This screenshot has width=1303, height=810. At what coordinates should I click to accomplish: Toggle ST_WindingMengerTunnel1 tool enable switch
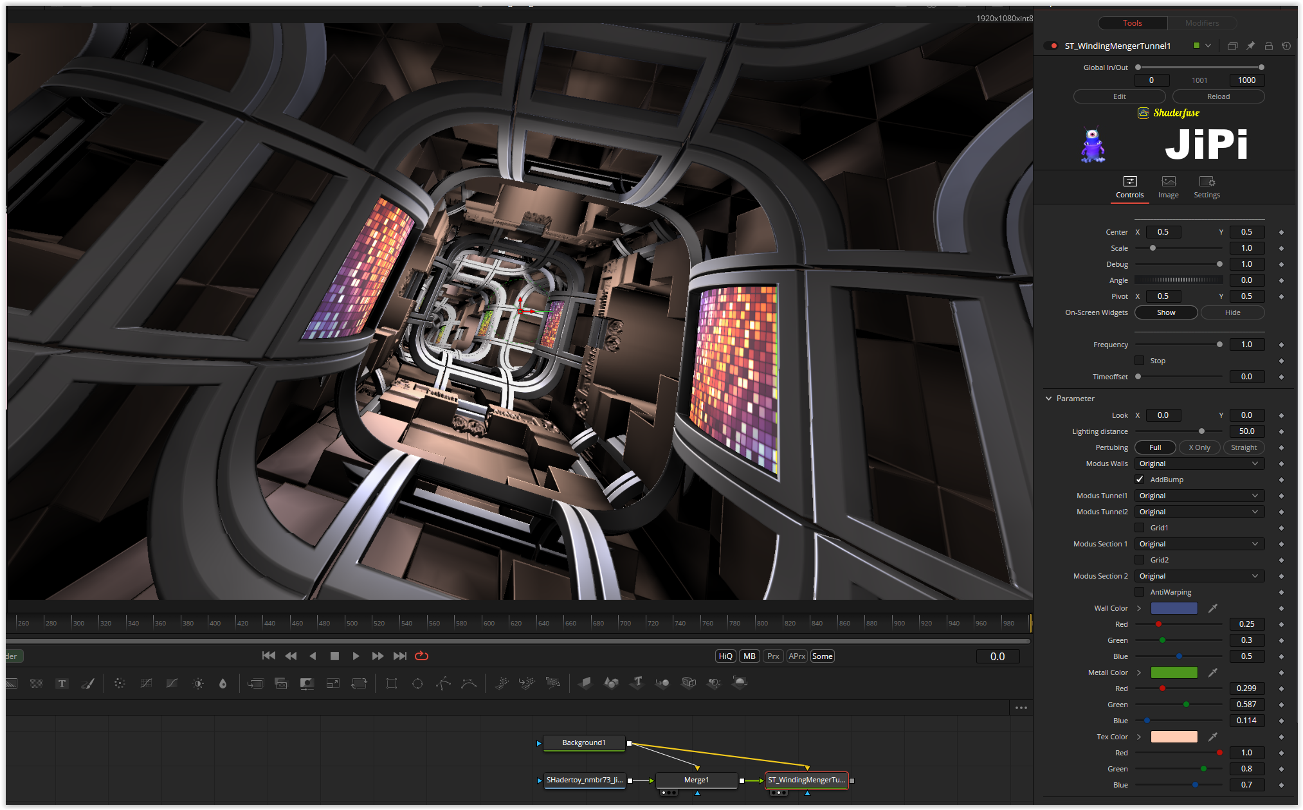(x=1051, y=46)
